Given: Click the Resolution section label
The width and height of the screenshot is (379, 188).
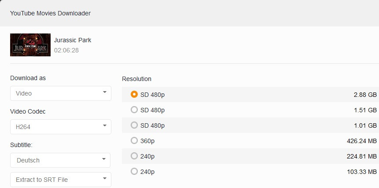Looking at the screenshot, I should 136,79.
